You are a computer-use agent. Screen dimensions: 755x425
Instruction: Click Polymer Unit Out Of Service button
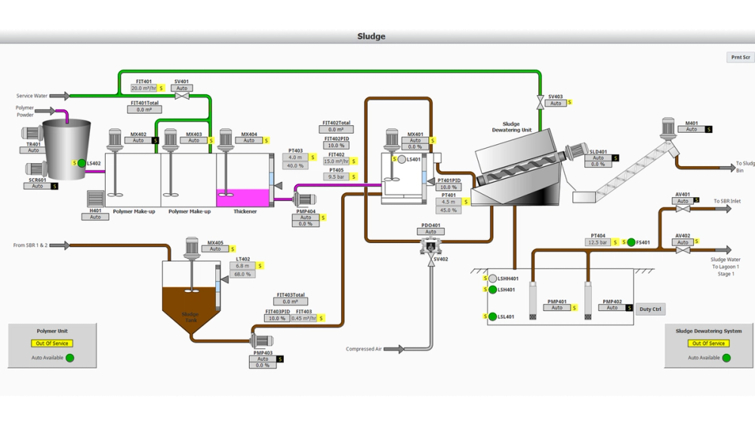click(x=52, y=343)
